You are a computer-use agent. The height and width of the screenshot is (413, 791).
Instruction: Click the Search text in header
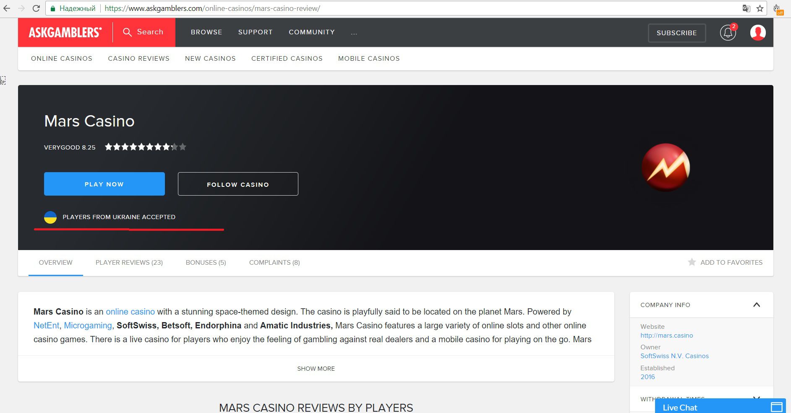150,32
